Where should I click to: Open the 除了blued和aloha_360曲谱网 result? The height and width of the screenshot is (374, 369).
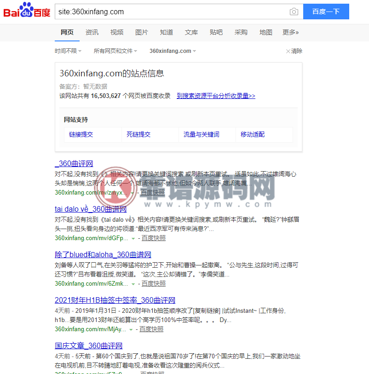tap(103, 255)
